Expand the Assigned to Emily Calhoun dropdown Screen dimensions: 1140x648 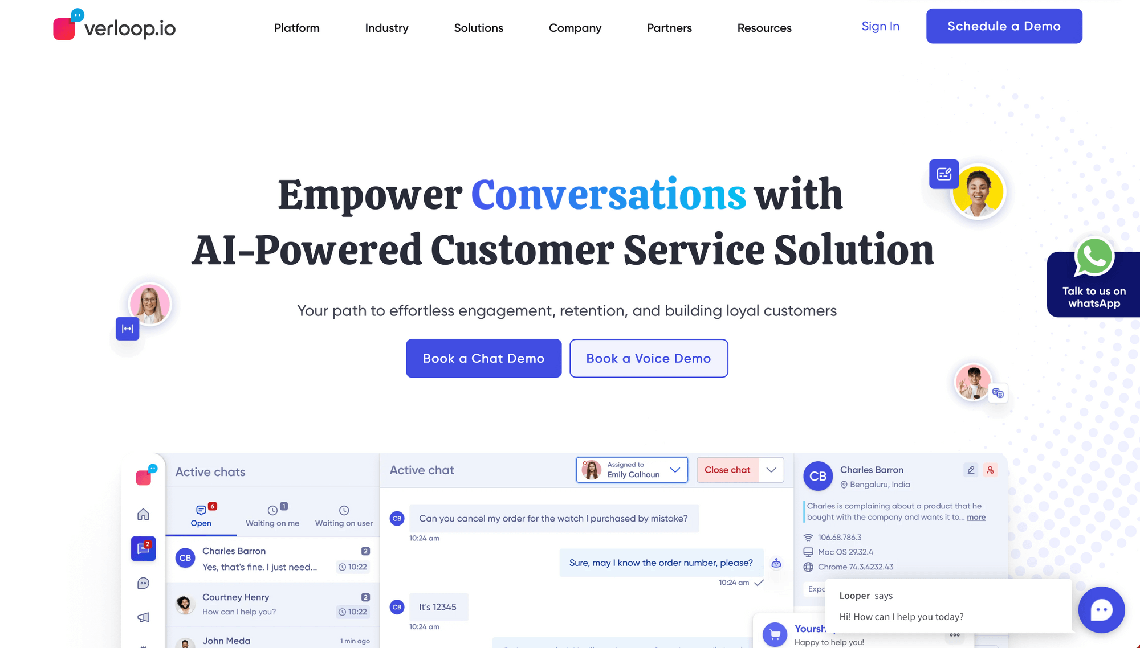674,469
